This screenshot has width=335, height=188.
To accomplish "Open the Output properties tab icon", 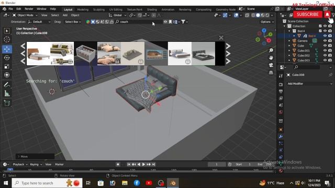I will click(281, 91).
